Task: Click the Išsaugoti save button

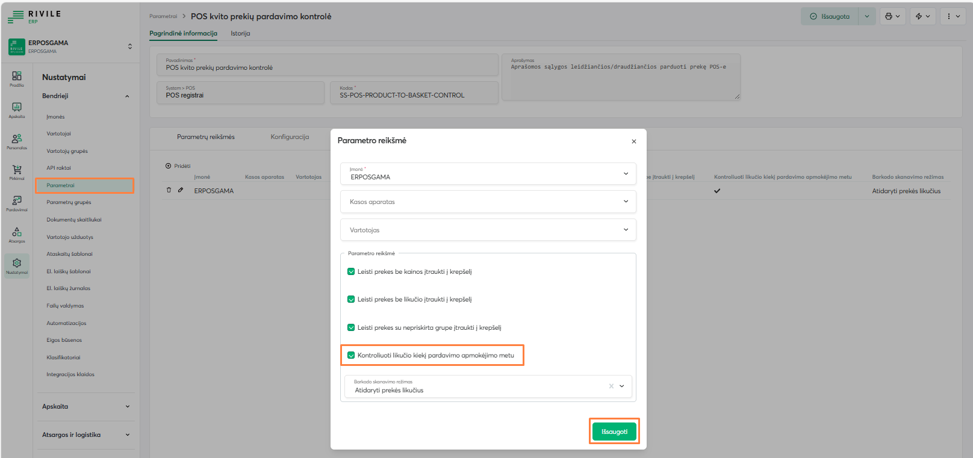Action: pos(614,432)
